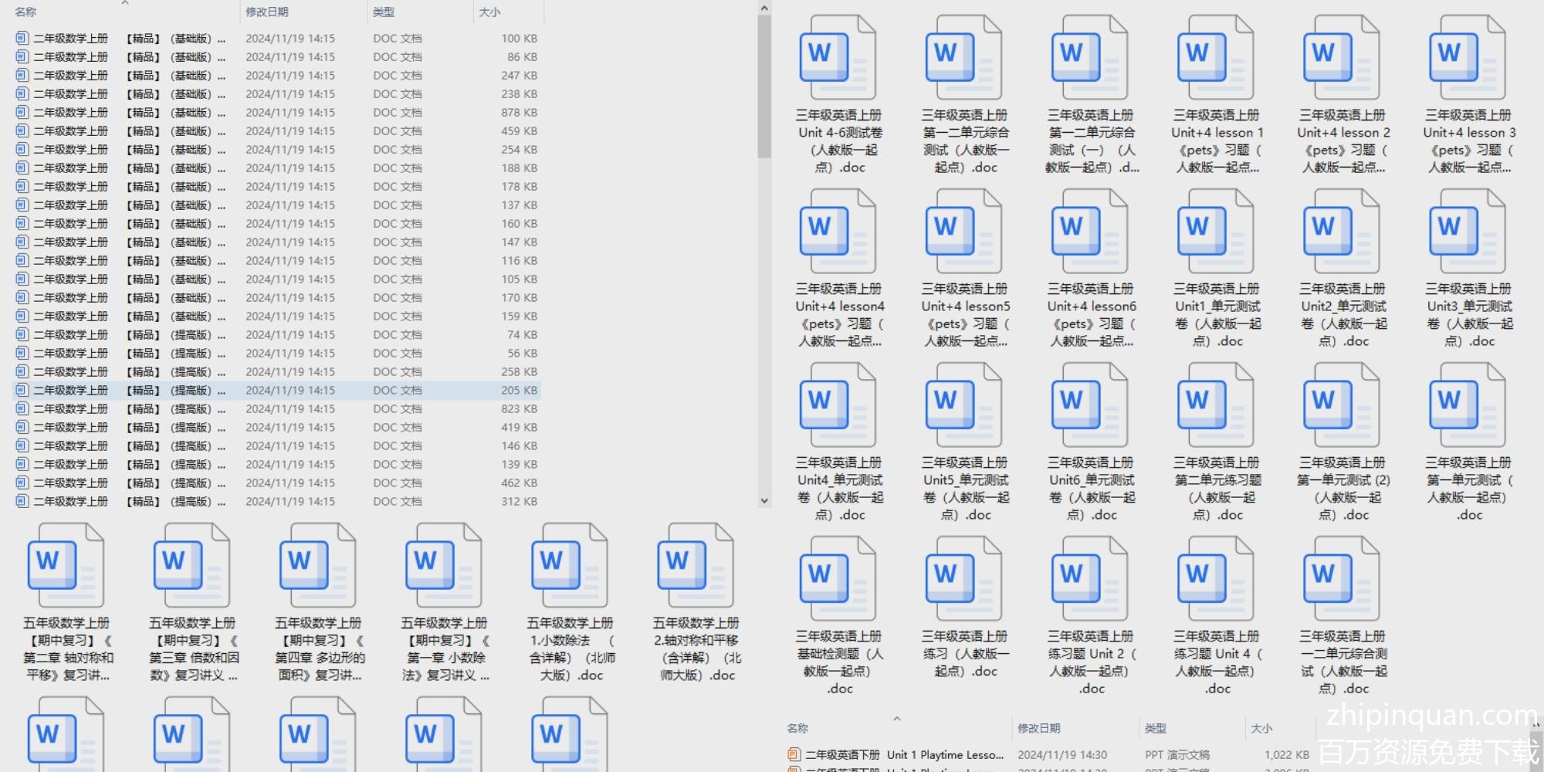The image size is (1544, 772).
Task: Click the 三年级英语上册 练习 (人教版一起点).doc name
Action: [x=964, y=654]
